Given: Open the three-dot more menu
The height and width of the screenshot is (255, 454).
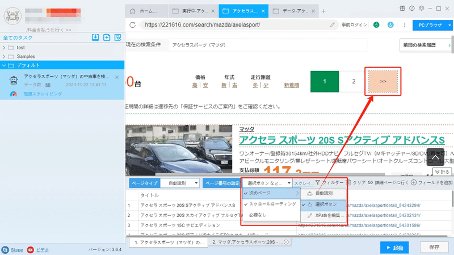Looking at the screenshot, I should [x=405, y=25].
